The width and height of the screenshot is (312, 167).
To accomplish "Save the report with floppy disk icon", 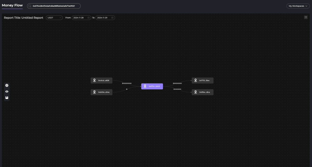I will [7, 98].
